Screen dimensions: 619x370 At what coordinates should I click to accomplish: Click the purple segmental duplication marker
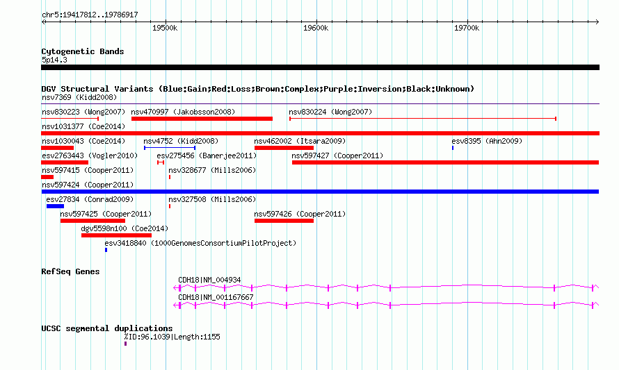(125, 344)
